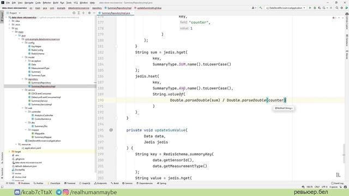This screenshot has height=196, width=349.
Task: Click the expand-all icon in the Project panel
Action: [79, 13]
